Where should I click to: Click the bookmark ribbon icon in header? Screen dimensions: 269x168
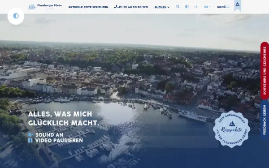click(x=238, y=5)
